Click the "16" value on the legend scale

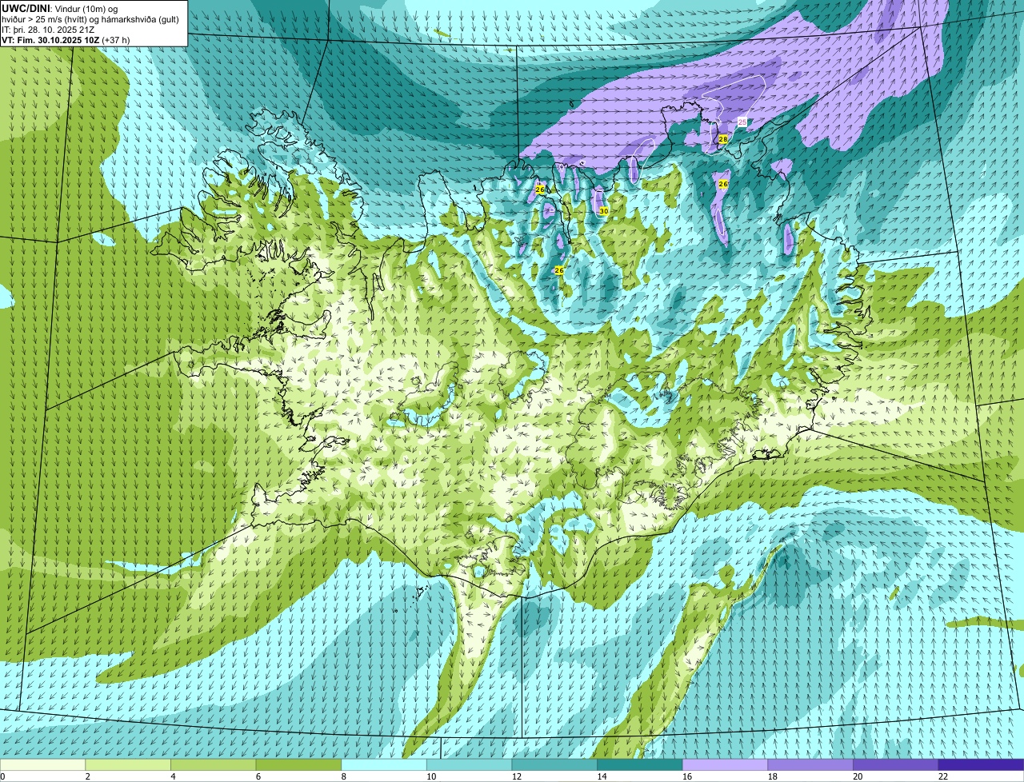687,776
